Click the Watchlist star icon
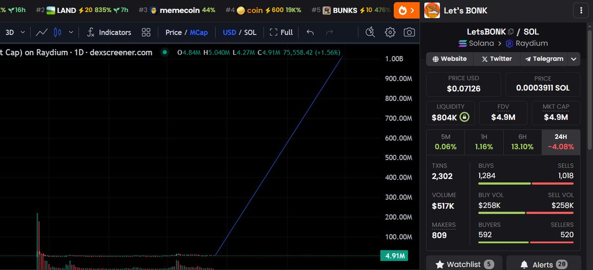 point(440,265)
